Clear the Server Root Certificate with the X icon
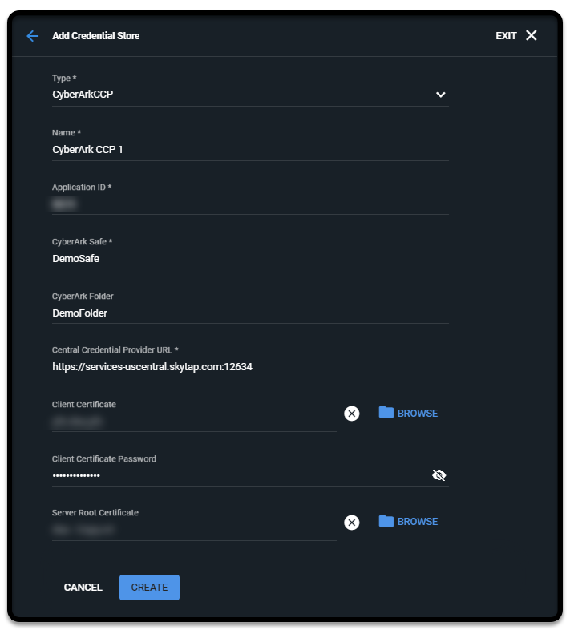 [351, 523]
